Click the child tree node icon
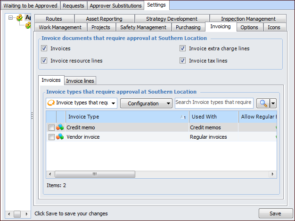The height and width of the screenshot is (221, 295). coord(28,25)
